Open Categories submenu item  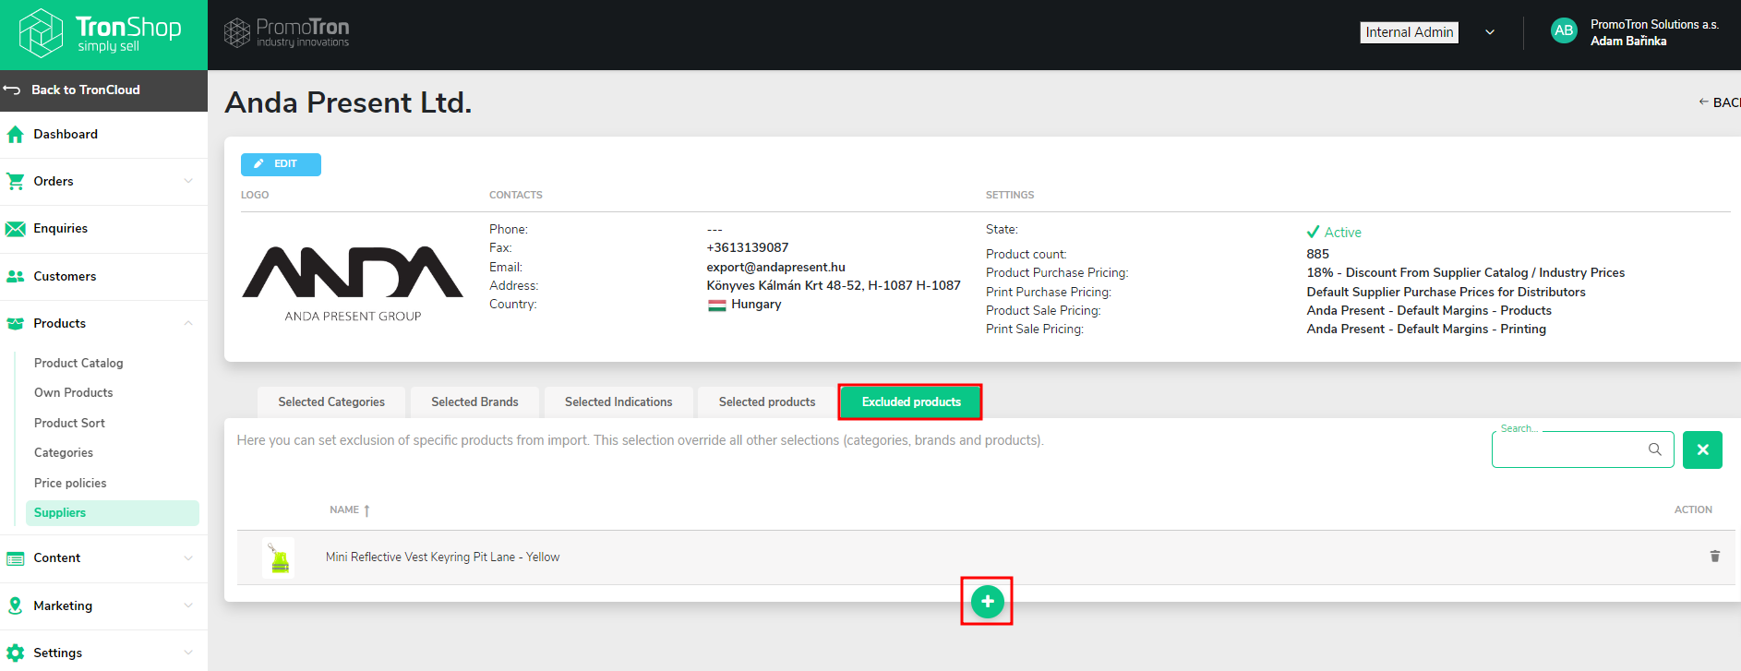pos(64,452)
